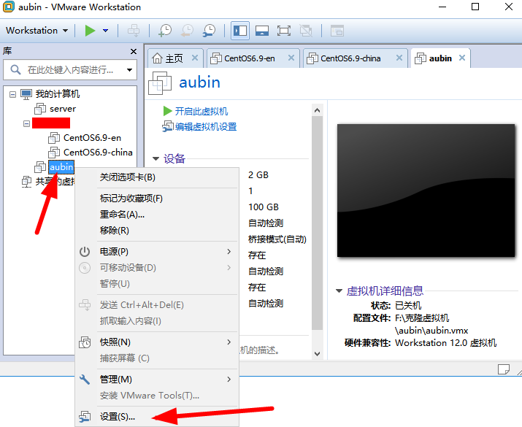Open the snapshot manager wrench-clock icon

pyautogui.click(x=209, y=31)
